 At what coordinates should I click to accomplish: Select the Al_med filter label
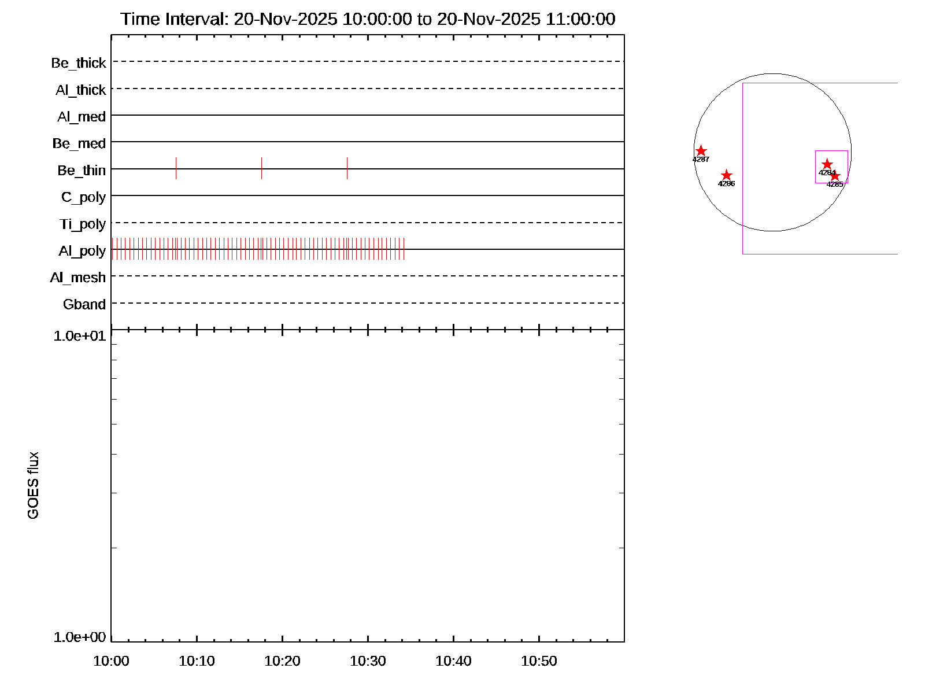82,117
